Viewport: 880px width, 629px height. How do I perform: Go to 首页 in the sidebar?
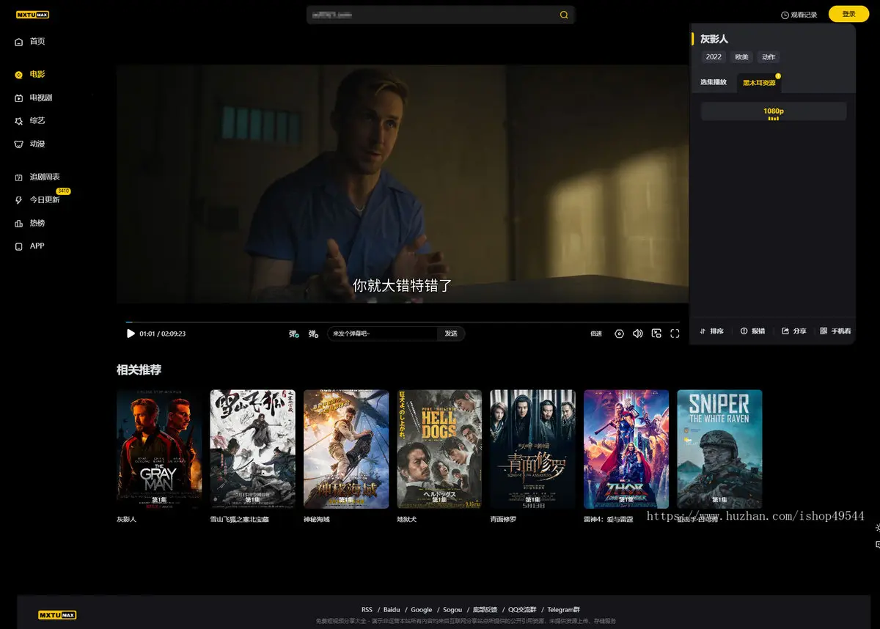coord(30,42)
